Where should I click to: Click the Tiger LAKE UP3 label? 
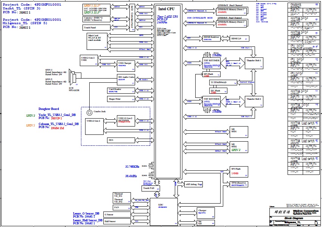coord(167,17)
